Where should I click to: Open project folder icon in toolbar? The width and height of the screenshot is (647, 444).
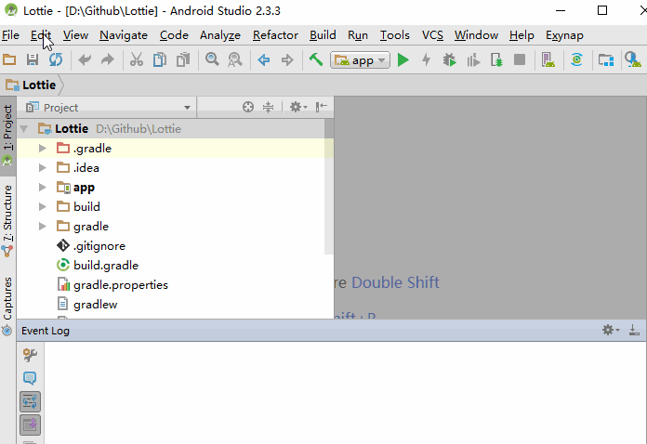(x=9, y=60)
